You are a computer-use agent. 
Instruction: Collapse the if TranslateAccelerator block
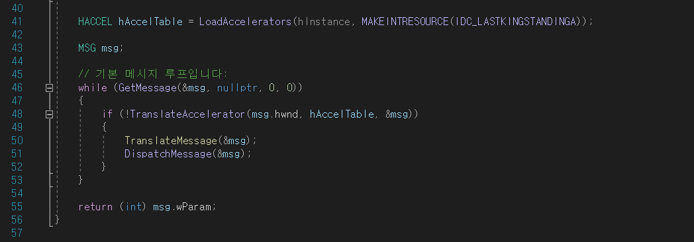(x=49, y=114)
